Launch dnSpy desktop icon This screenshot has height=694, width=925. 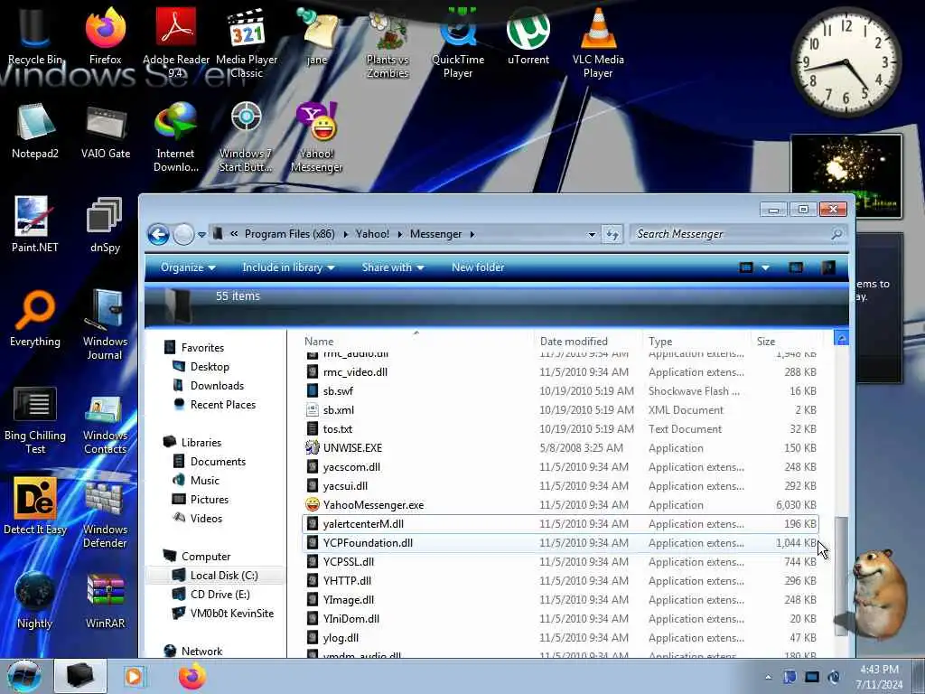105,224
